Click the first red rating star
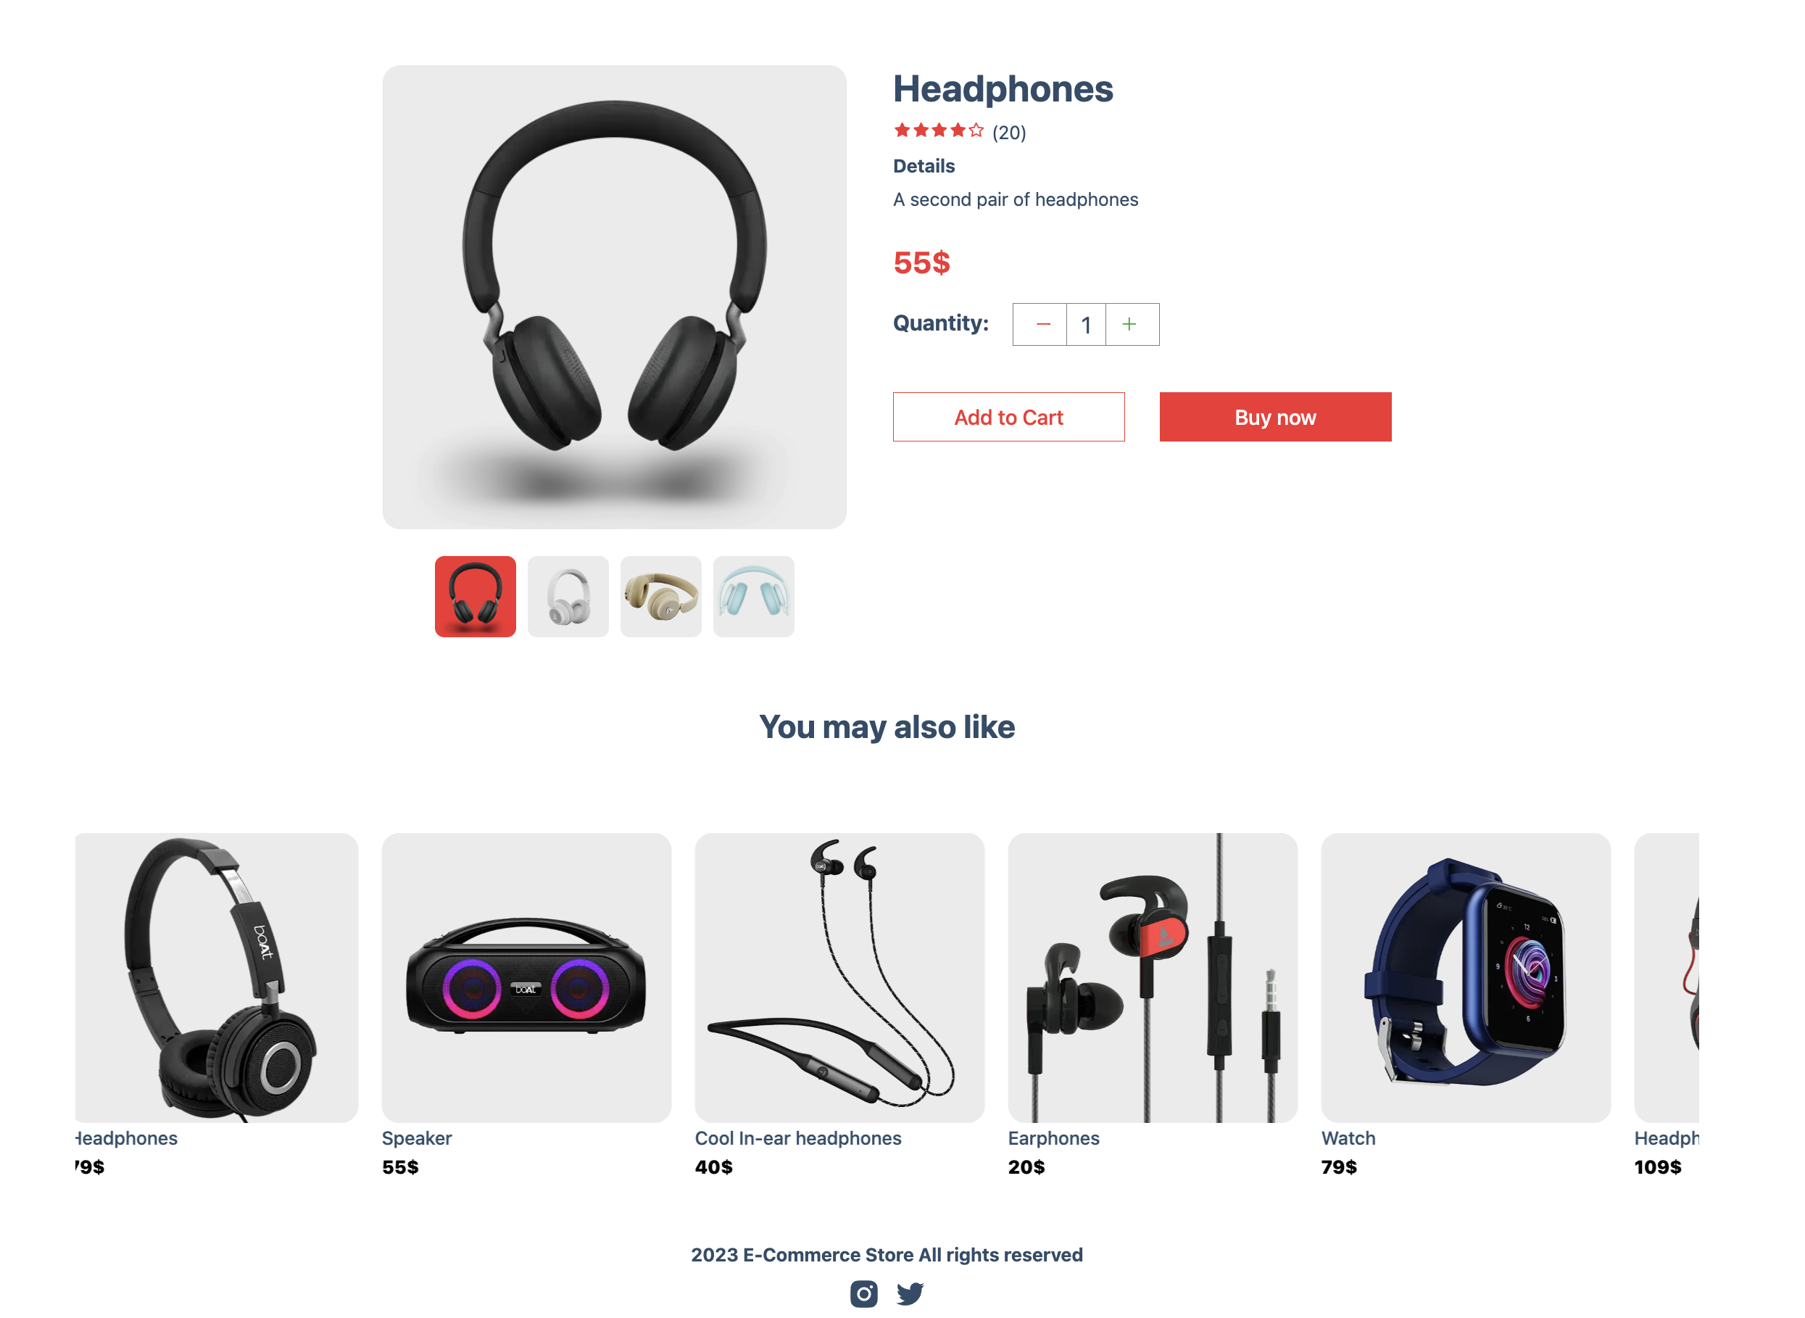The width and height of the screenshot is (1805, 1318). tap(902, 130)
